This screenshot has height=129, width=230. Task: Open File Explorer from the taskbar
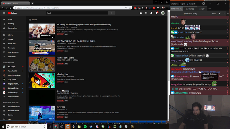(79, 126)
